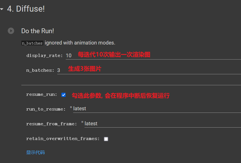This screenshot has width=241, height=163.
Task: Run the "Do the Run!" cell
Action: pos(11,31)
